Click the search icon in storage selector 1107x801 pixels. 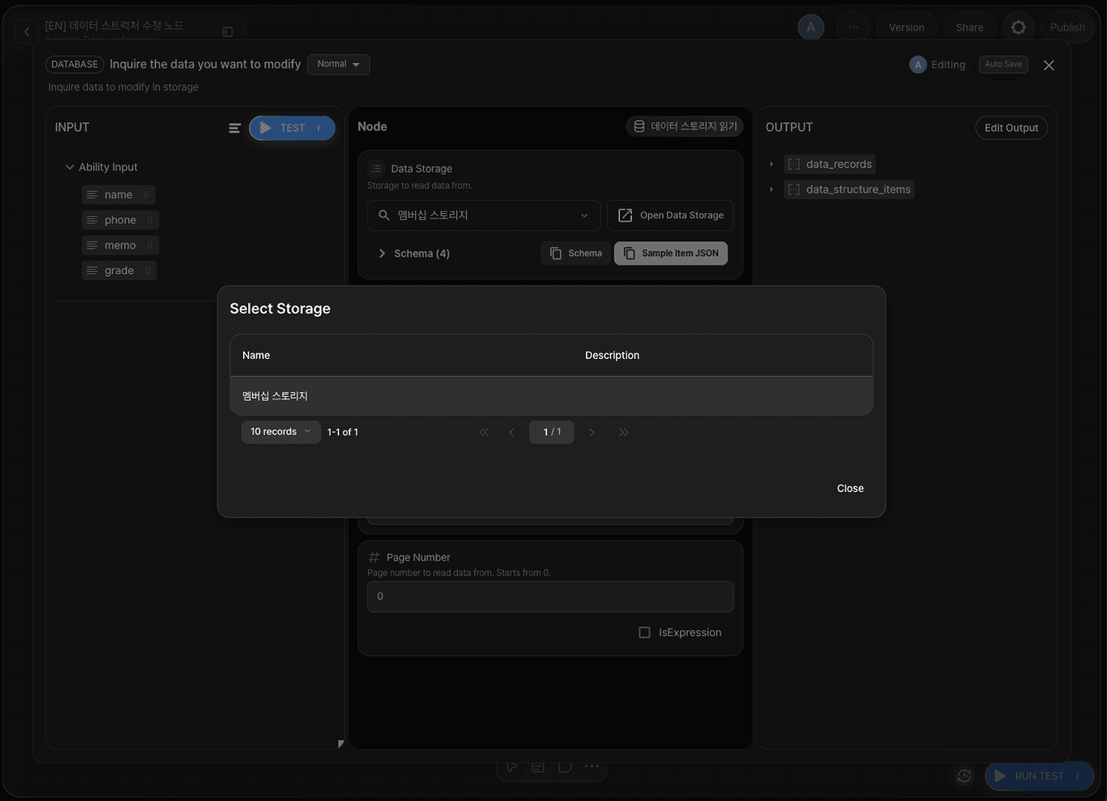(x=384, y=215)
